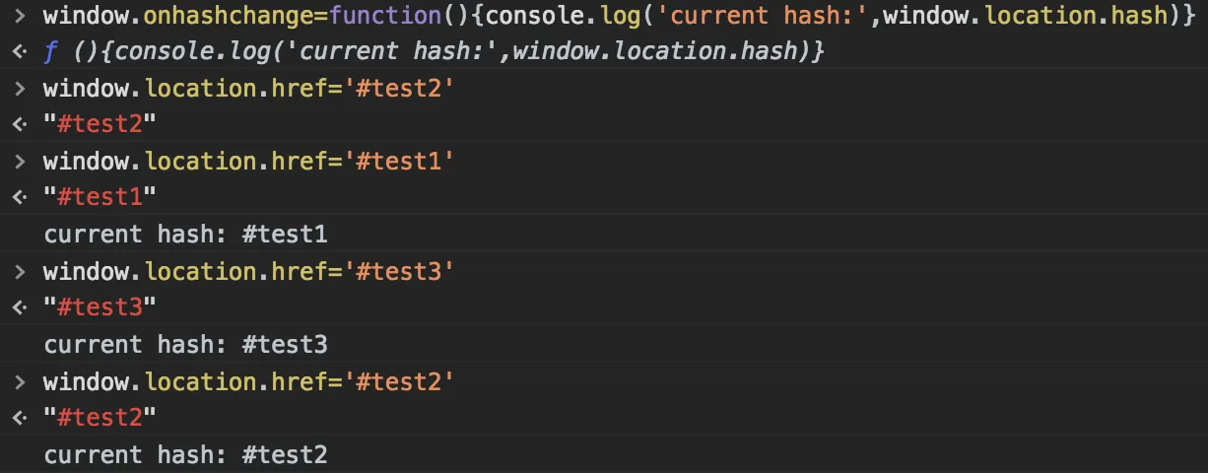The height and width of the screenshot is (473, 1208).
Task: Click the input chevron of the topmost href='#test2' command
Action: coord(19,88)
